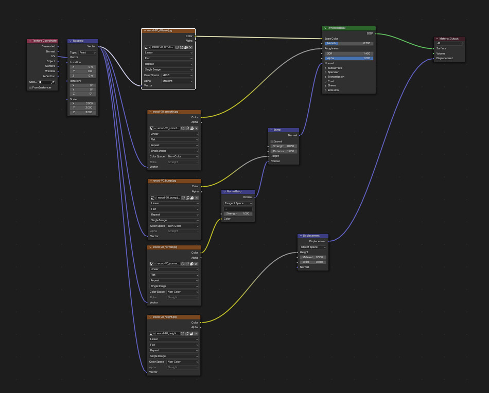Open image browser in wood-90_diffuse.jpg node
This screenshot has width=489, height=393.
coord(147,47)
